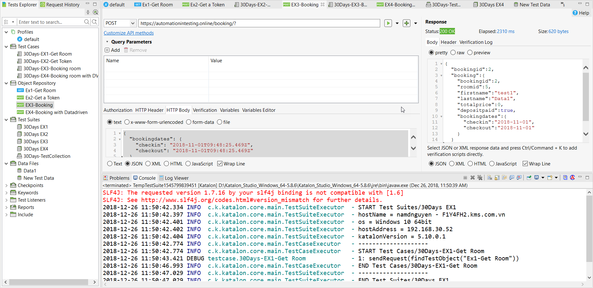The width and height of the screenshot is (593, 288).
Task: Click the green plus add-to-test-case icon
Action: point(406,23)
